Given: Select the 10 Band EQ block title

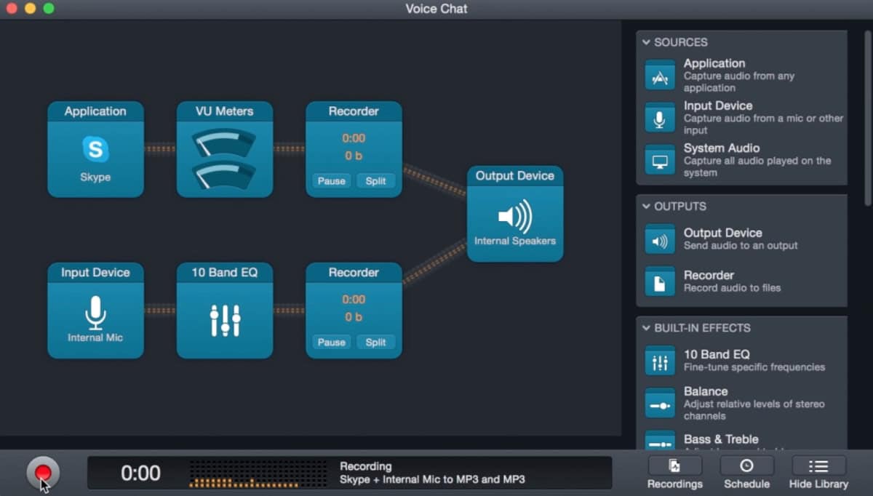Looking at the screenshot, I should (x=225, y=273).
